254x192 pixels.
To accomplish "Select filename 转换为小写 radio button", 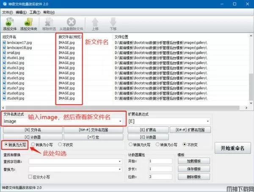I will coord(33,145).
